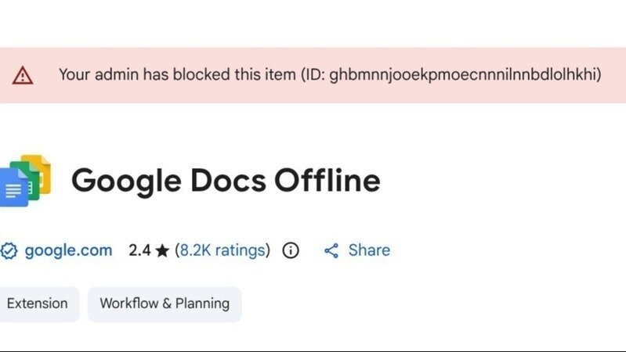Click the red warning triangle icon
This screenshot has height=352, width=626.
pos(23,75)
